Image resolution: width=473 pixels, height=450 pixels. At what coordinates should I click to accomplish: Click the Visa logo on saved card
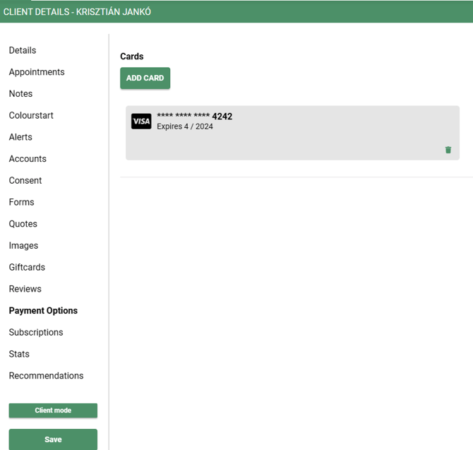click(141, 122)
